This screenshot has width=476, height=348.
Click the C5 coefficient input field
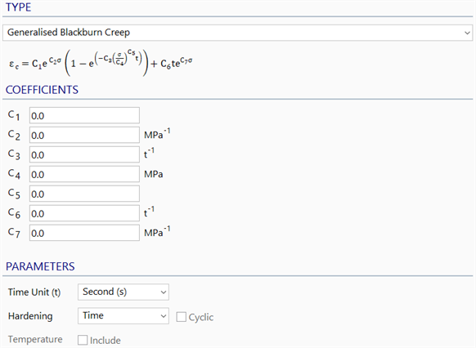(84, 194)
